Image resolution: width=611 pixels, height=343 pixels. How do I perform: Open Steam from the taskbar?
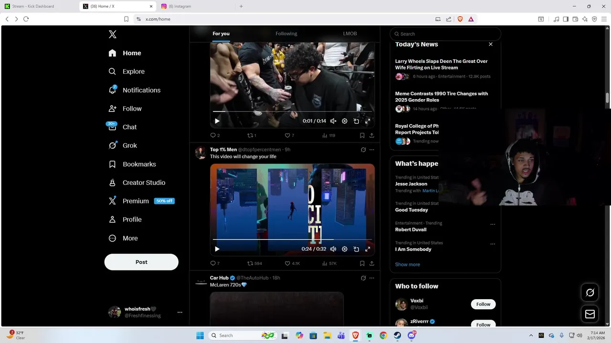[397, 335]
